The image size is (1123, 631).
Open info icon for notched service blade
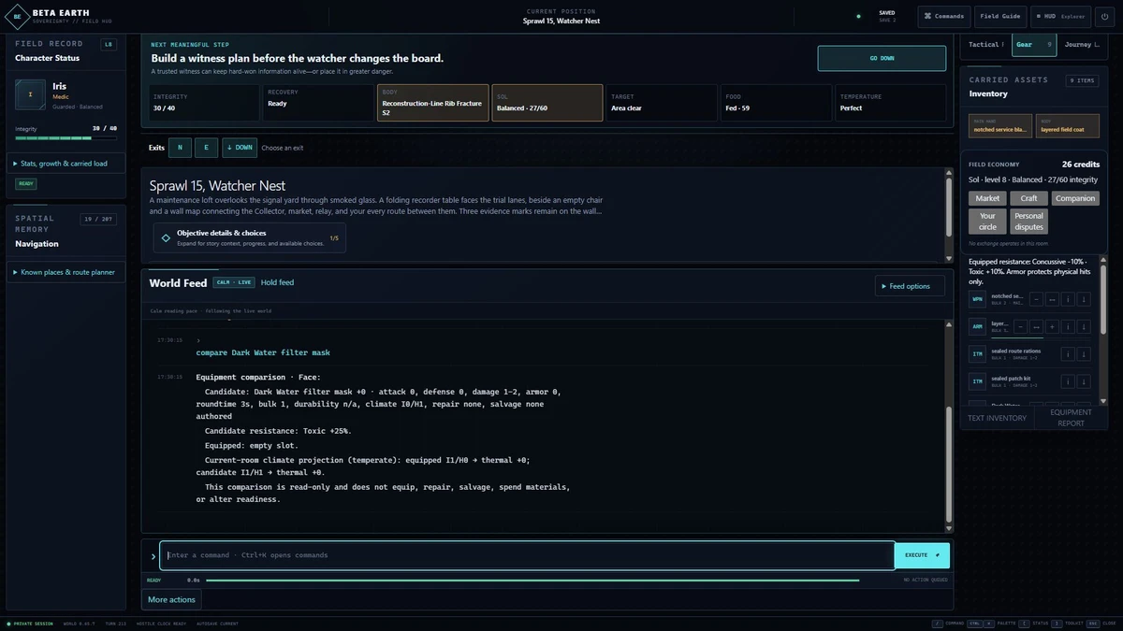click(x=1068, y=299)
